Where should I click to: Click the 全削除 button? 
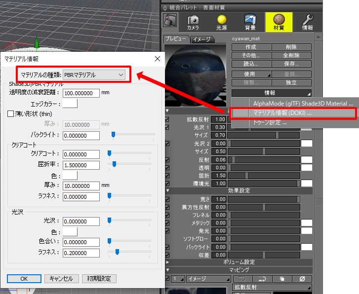pyautogui.click(x=291, y=55)
